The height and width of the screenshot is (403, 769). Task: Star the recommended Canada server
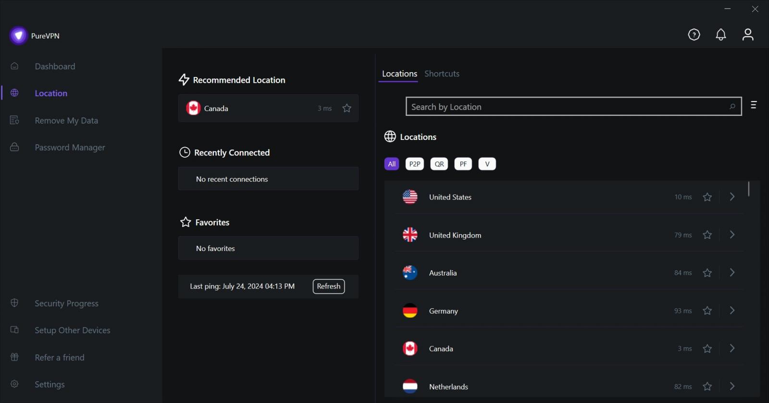pyautogui.click(x=347, y=108)
